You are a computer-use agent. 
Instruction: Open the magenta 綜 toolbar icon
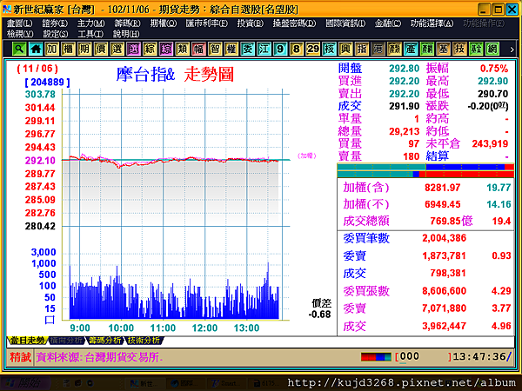[166, 50]
